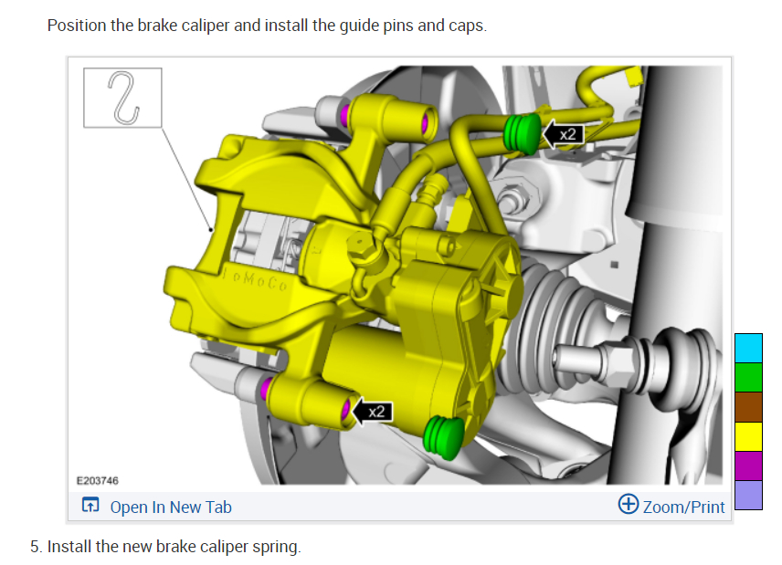Click the Open In New Tab arrow icon
The width and height of the screenshot is (782, 565).
[90, 505]
